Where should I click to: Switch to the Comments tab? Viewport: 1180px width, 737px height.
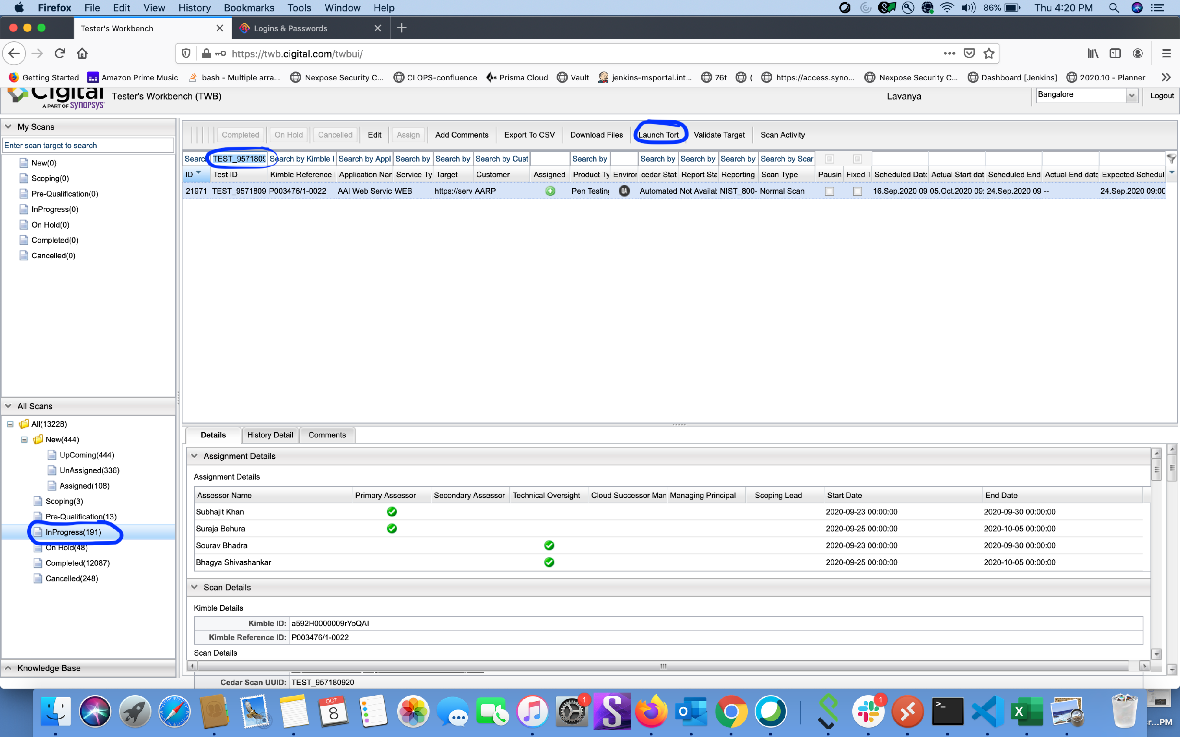pos(327,435)
